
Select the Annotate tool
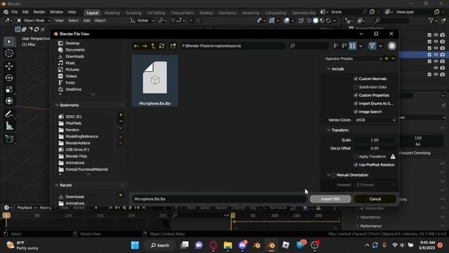click(x=9, y=114)
